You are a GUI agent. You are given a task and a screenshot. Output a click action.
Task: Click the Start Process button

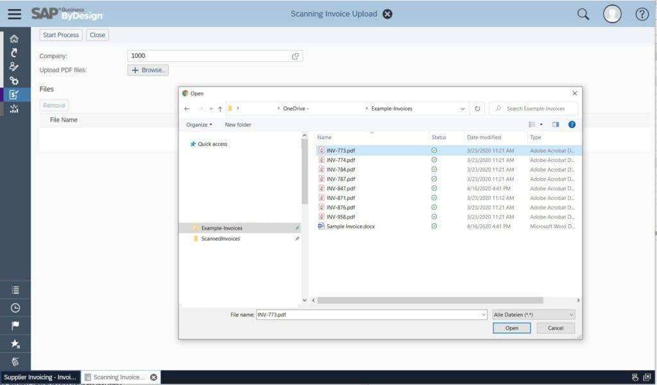click(x=61, y=35)
